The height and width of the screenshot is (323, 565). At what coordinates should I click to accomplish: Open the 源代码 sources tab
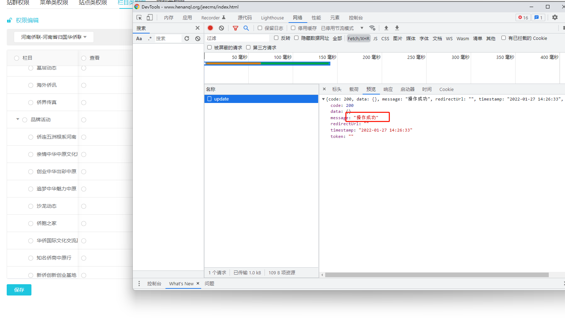245,18
